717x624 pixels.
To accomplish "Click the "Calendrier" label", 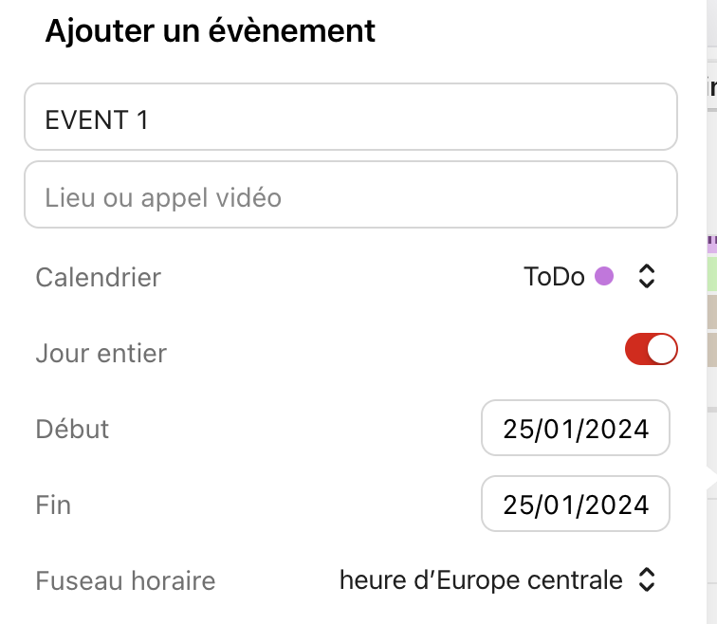I will (x=98, y=277).
